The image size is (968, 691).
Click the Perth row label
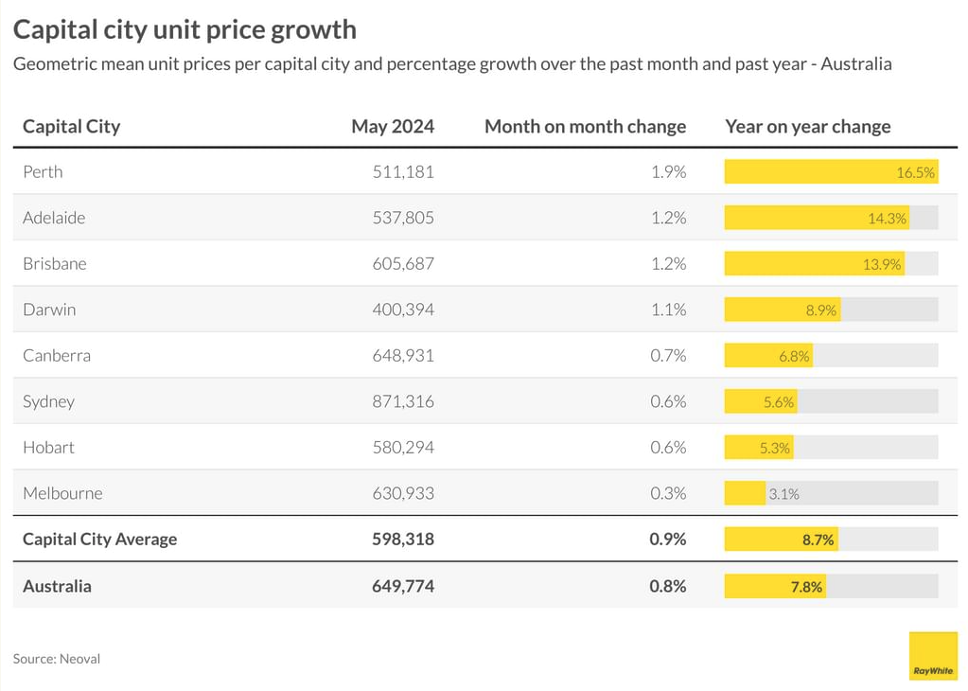coord(43,172)
